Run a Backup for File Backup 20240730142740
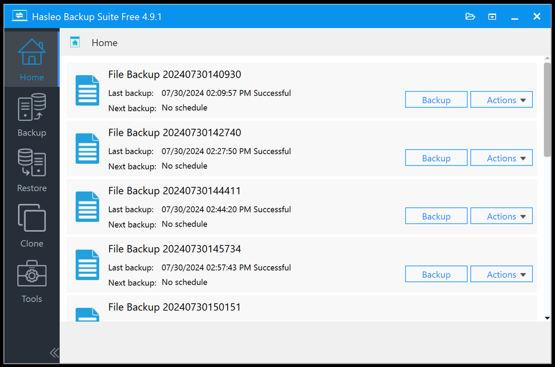 (x=436, y=158)
